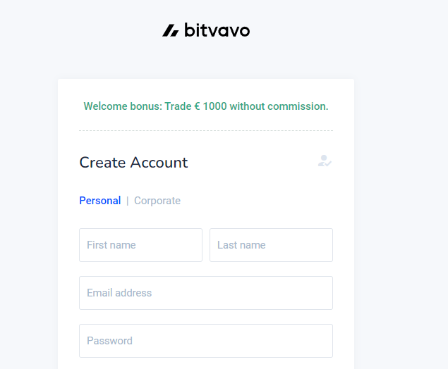448x369 pixels.
Task: Focus the First name field
Action: pyautogui.click(x=141, y=245)
